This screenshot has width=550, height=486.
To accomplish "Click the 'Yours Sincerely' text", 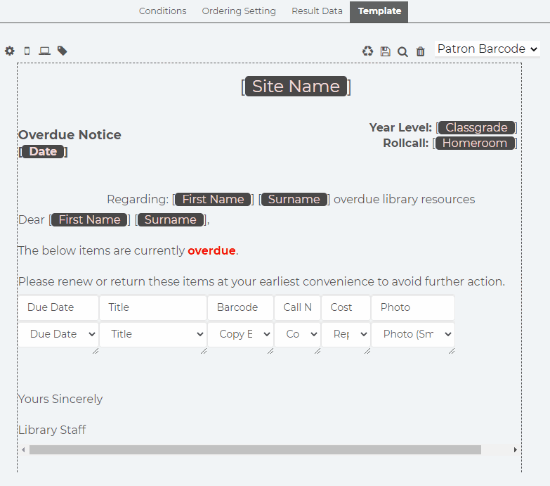I will 60,399.
